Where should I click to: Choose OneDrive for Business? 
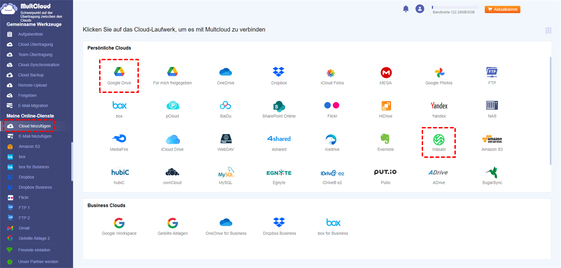(x=226, y=223)
